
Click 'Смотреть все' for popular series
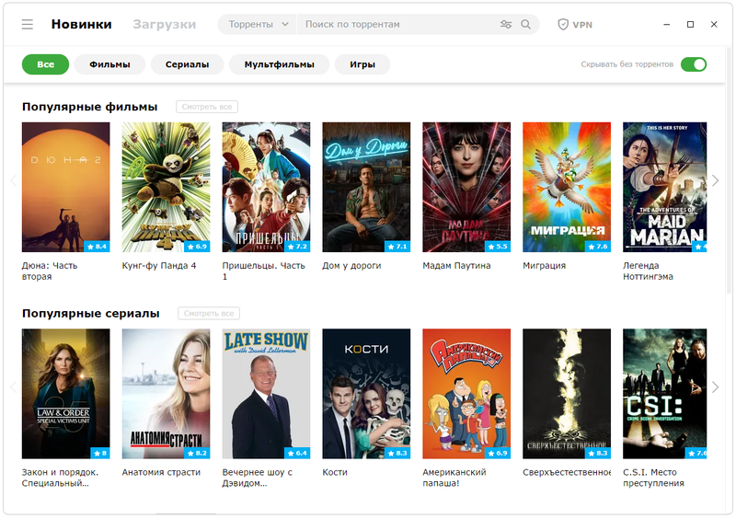pyautogui.click(x=209, y=313)
